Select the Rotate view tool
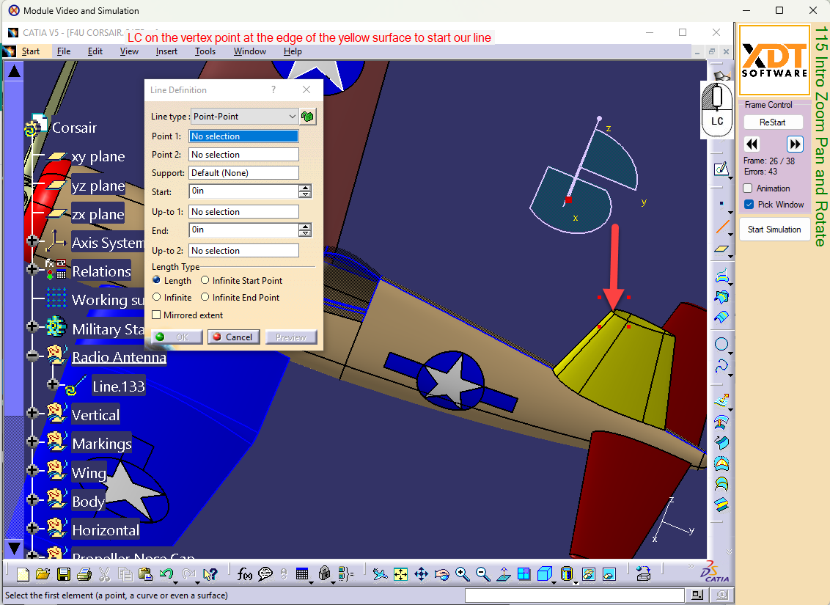The height and width of the screenshot is (605, 830). coord(442,574)
